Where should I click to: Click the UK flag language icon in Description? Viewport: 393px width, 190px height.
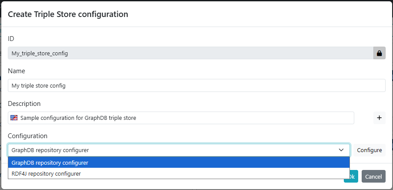pos(14,118)
